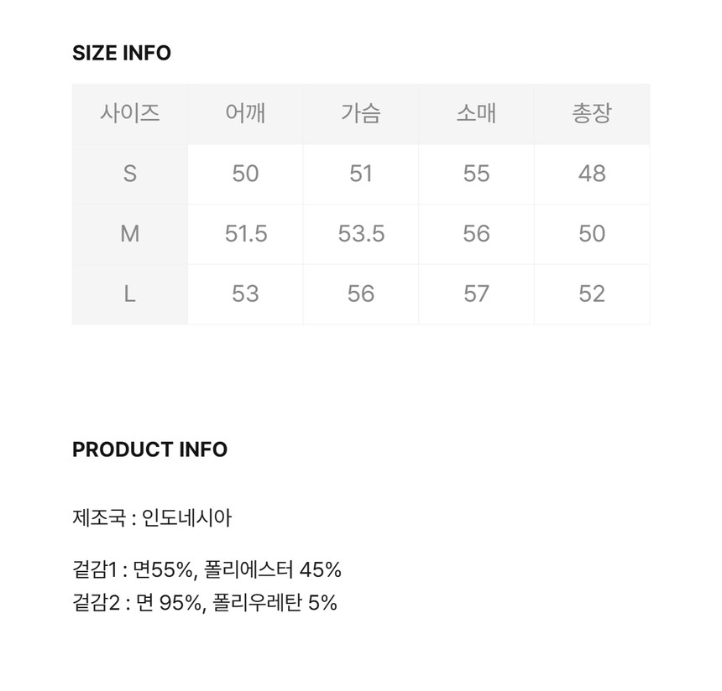
Task: Click the 가슴 value for size L
Action: (361, 294)
